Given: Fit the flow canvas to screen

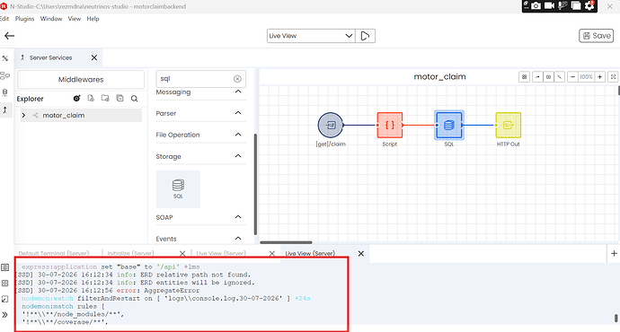Looking at the screenshot, I should click(613, 77).
